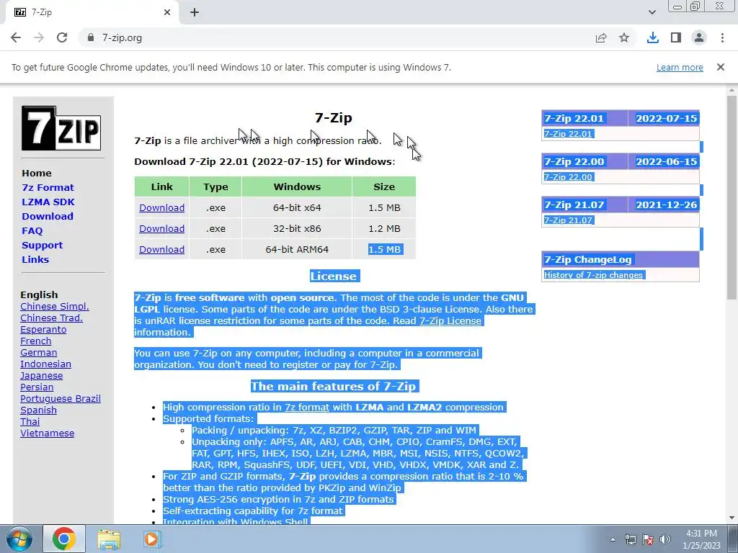The image size is (738, 553).
Task: Bookmark this page with star icon
Action: click(624, 37)
